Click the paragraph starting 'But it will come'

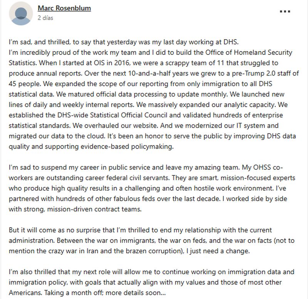coord(152,240)
